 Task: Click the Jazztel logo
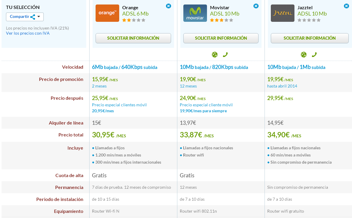[x=282, y=13]
